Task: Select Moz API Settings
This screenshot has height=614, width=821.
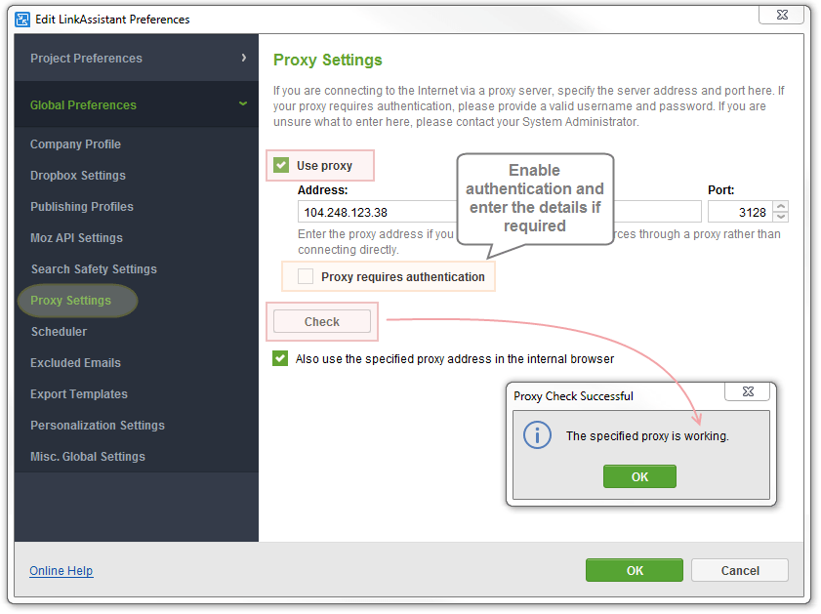Action: [76, 237]
